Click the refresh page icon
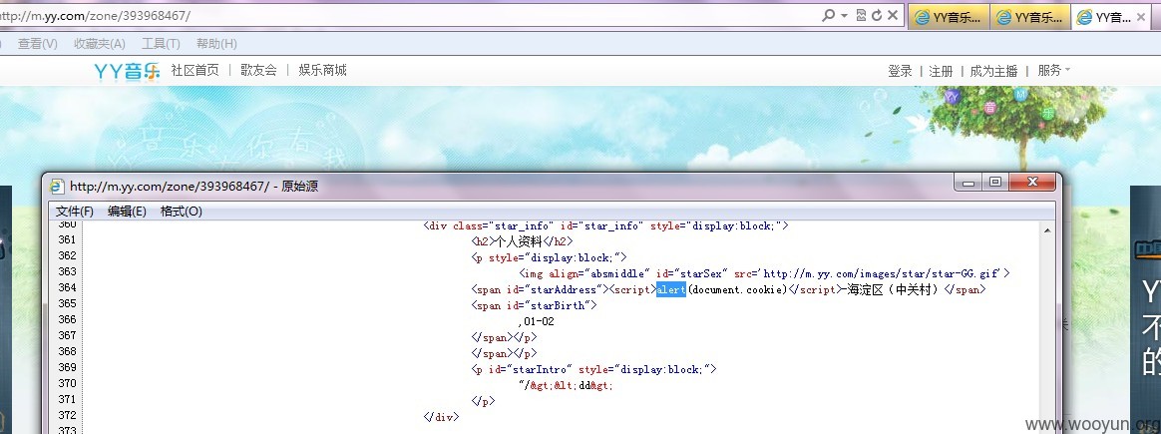This screenshot has width=1161, height=434. point(877,16)
